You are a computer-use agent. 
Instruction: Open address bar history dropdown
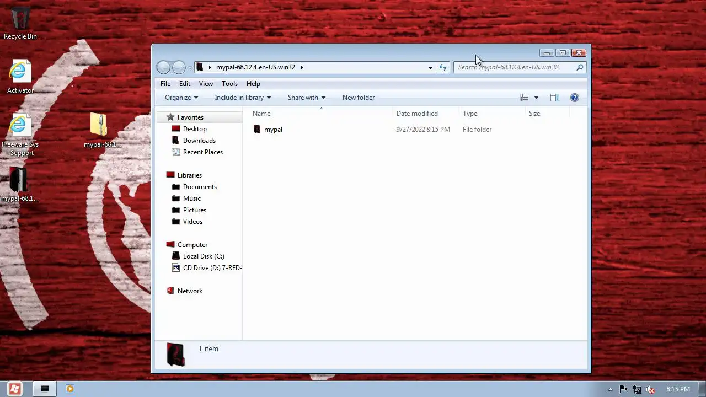[430, 67]
